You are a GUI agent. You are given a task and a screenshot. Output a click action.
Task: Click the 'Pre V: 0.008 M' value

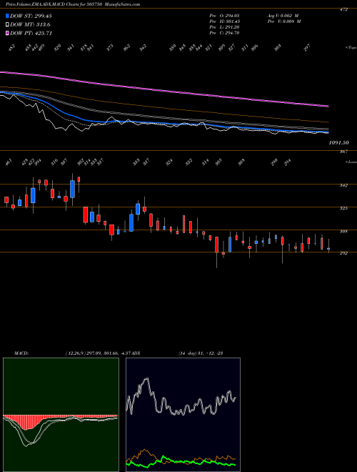point(283,21)
